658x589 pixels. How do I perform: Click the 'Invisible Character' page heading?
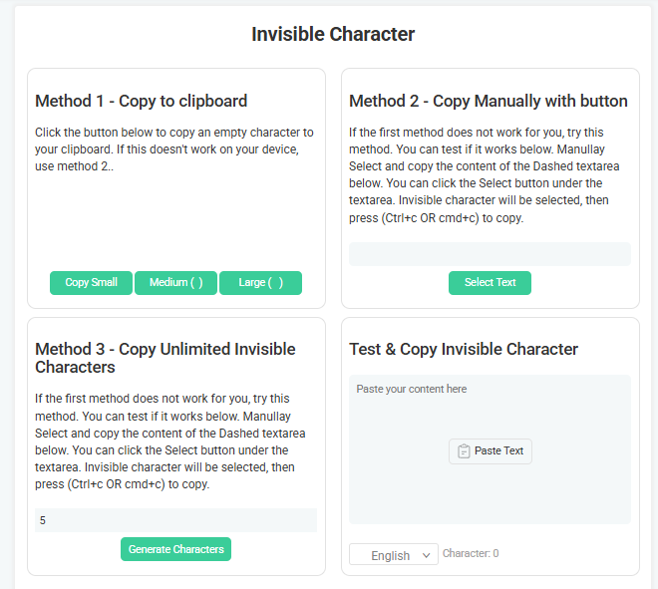pyautogui.click(x=333, y=35)
